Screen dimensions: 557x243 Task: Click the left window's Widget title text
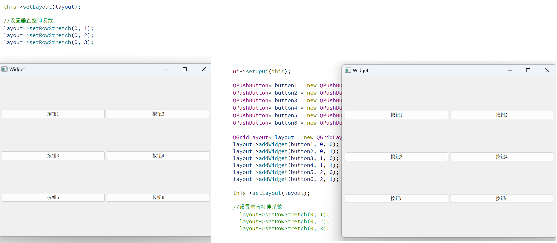[x=17, y=69]
